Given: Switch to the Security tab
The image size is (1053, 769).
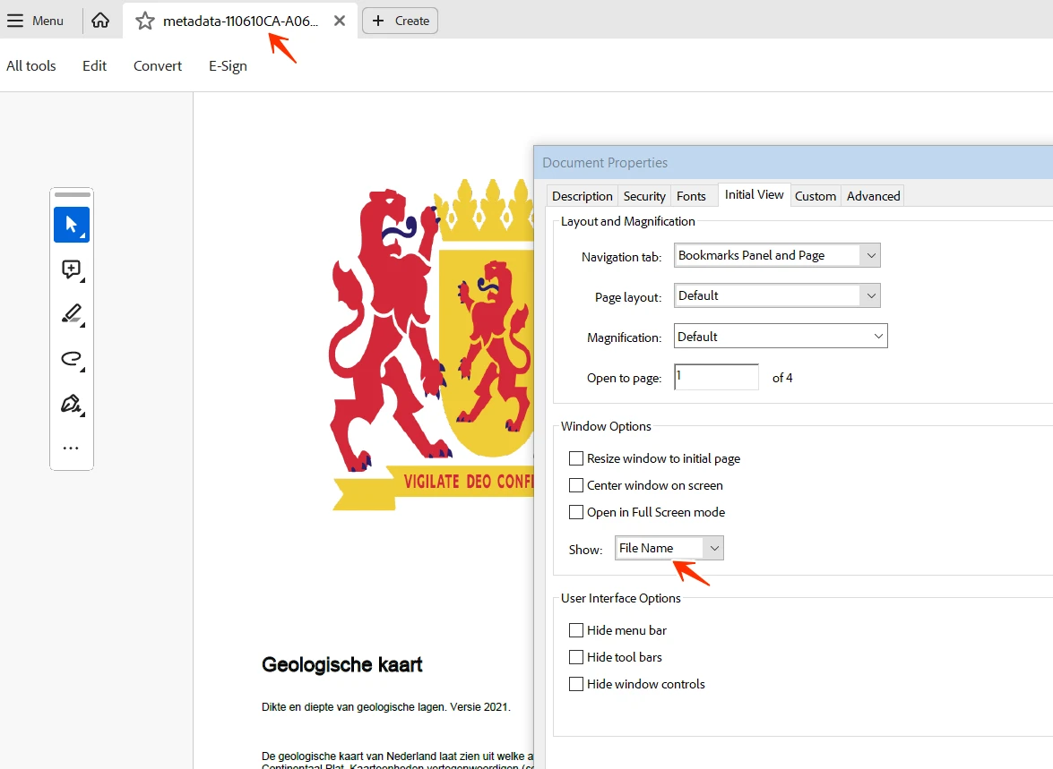Looking at the screenshot, I should point(644,196).
